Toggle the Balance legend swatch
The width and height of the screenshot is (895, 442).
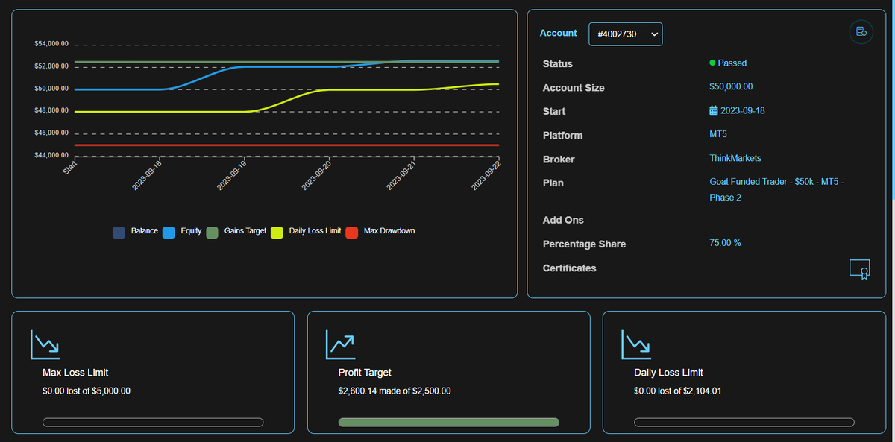119,232
